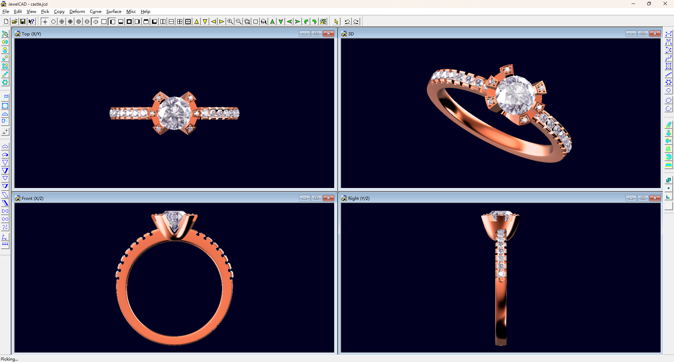This screenshot has height=362, width=674.
Task: Click the yellow down triangle pan icon
Action: [205, 21]
